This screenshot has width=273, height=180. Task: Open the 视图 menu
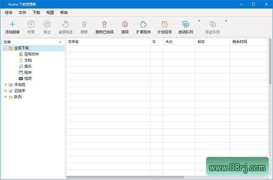[x=50, y=12]
